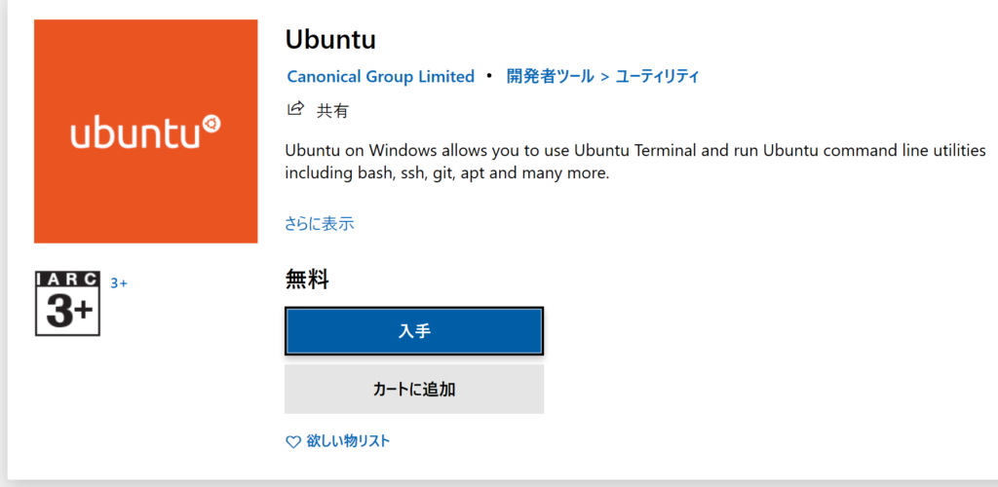This screenshot has height=487, width=998.
Task: Click the Ubuntu app title heading
Action: click(330, 39)
